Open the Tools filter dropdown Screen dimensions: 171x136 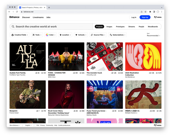click(37, 35)
